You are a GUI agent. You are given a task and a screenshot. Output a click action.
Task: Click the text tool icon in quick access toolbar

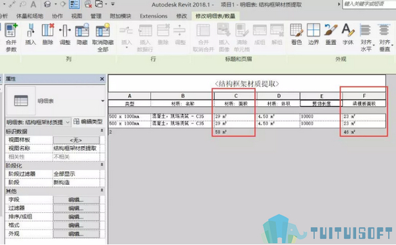[x=33, y=5]
